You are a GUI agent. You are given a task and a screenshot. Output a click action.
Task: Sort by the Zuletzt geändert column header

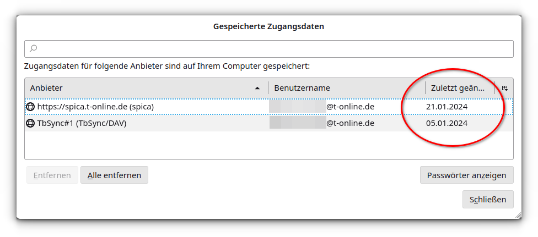[458, 88]
